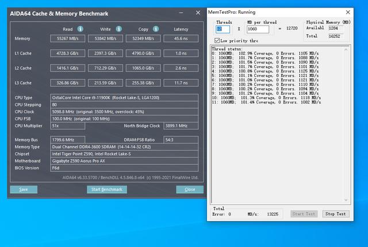The width and height of the screenshot is (368, 247).
Task: Select L2 Cache Latency 2.6 ns
Action: 181,68
